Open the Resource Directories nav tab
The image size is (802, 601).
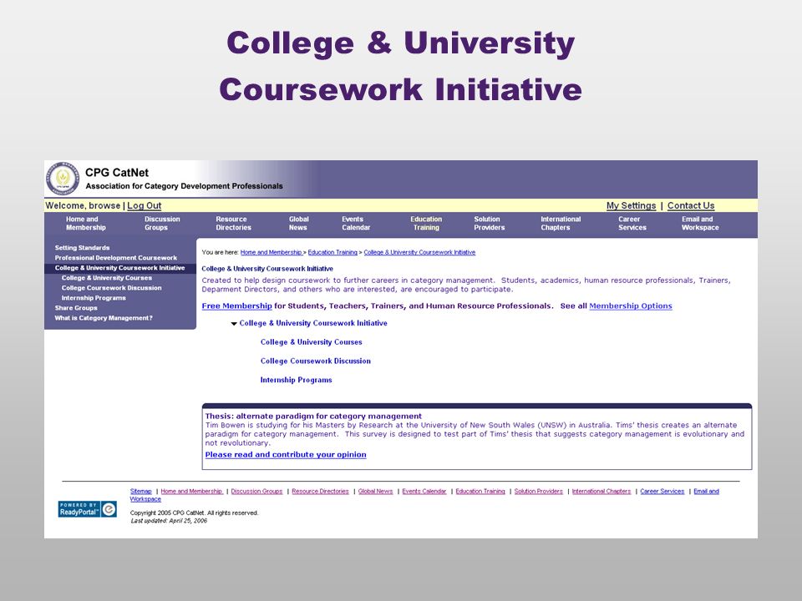pos(233,224)
